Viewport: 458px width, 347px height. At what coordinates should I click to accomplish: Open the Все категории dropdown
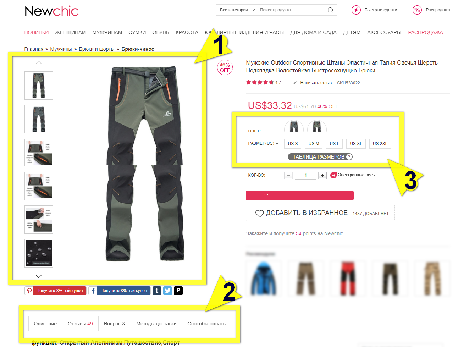237,10
